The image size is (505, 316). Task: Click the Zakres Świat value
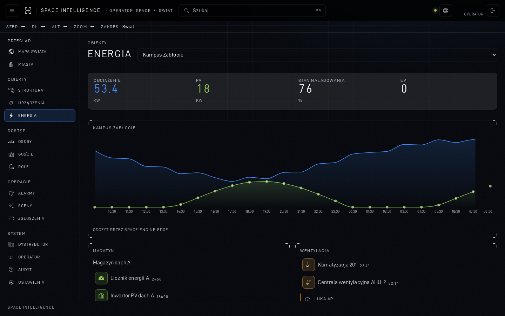coord(128,27)
